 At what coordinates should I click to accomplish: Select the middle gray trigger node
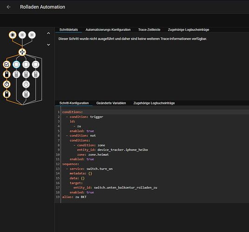coord(22,35)
